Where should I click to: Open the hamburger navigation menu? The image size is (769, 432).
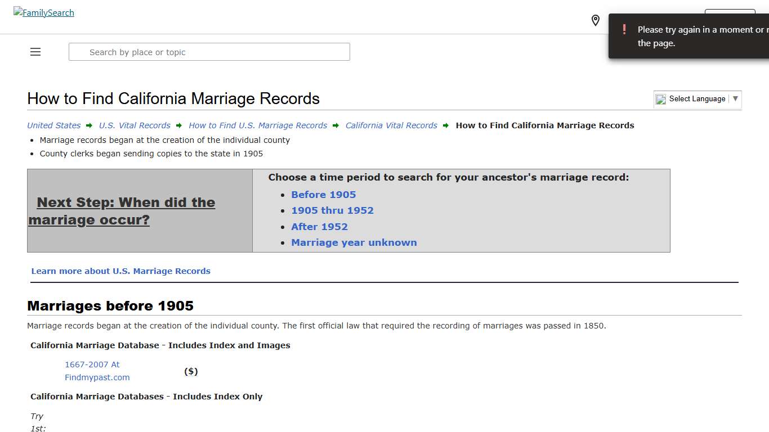point(35,52)
